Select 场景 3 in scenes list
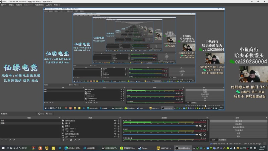Viewport: 268px width, 151px height. tap(30, 120)
